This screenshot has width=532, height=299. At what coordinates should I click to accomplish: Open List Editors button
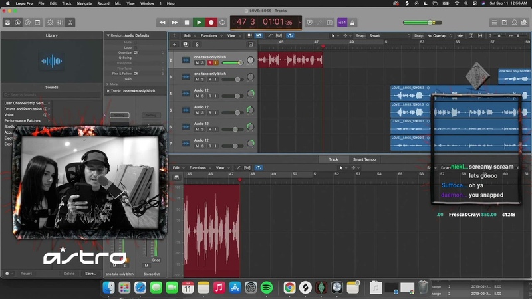pos(494,23)
